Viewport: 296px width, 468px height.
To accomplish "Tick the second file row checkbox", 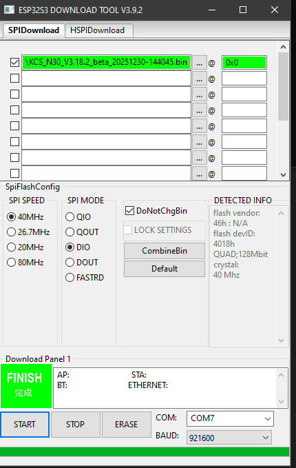I will pos(14,79).
